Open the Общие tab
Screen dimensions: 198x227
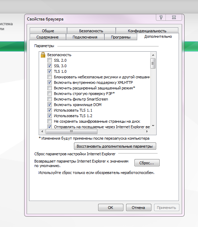[x=48, y=31]
